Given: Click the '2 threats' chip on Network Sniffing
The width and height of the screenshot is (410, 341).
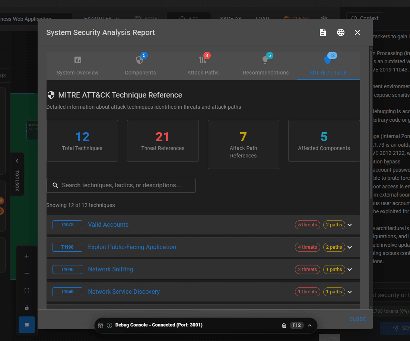Looking at the screenshot, I should tap(308, 270).
